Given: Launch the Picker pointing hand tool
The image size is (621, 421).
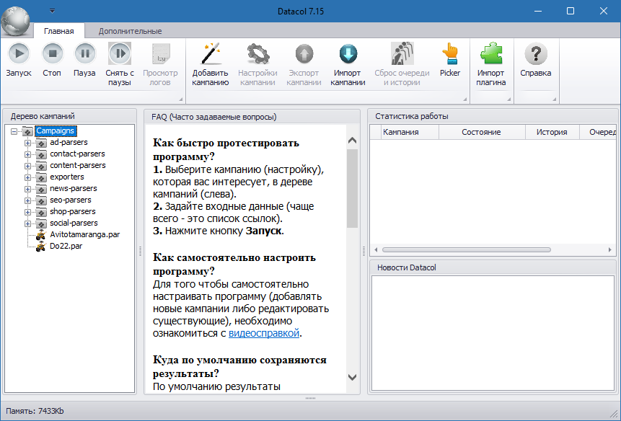Looking at the screenshot, I should pos(450,53).
